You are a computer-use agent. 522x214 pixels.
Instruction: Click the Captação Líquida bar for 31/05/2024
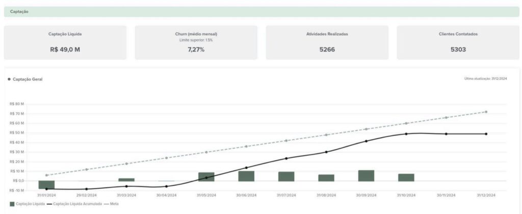[x=206, y=177]
